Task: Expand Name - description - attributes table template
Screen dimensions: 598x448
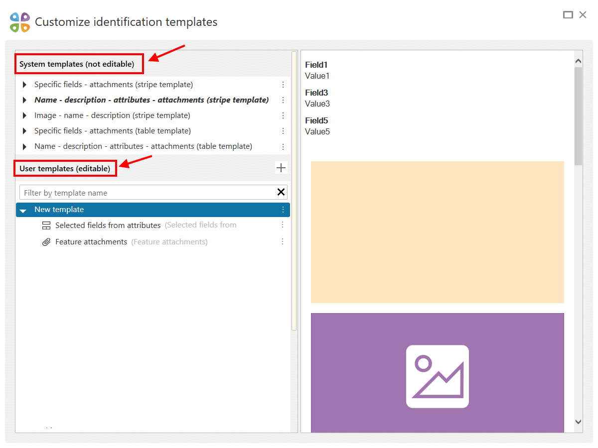Action: point(24,147)
